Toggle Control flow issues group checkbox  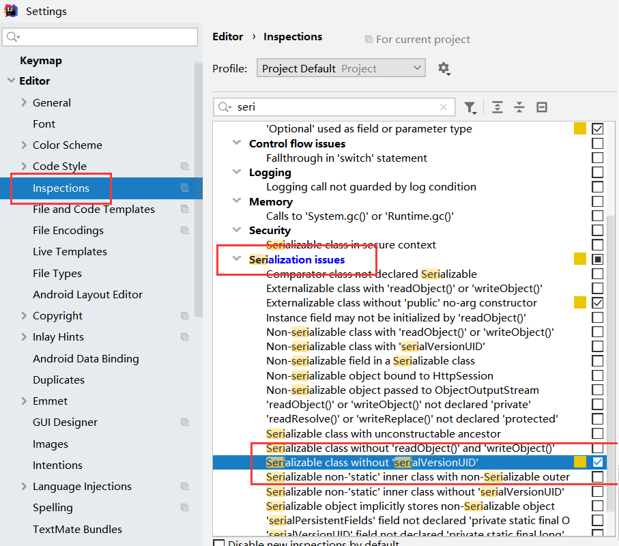[x=597, y=143]
